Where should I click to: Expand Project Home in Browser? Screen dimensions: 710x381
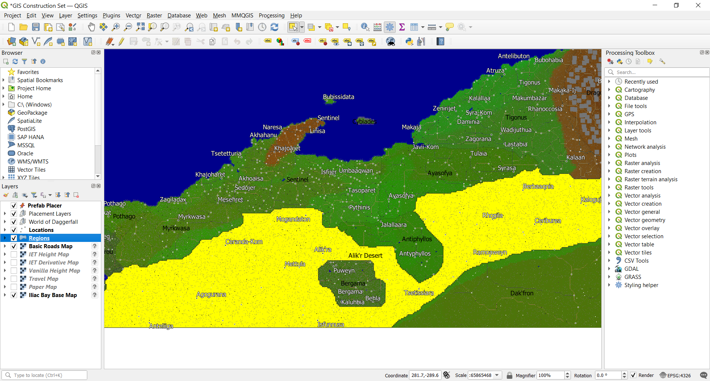pos(3,88)
